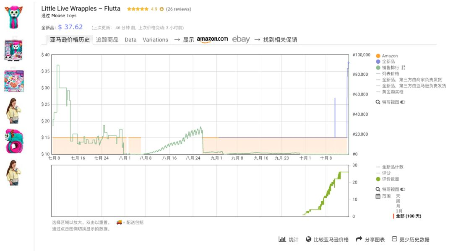This screenshot has height=251, width=453.
Task: Select the 亚马逊价格历史 tab
Action: pyautogui.click(x=70, y=39)
